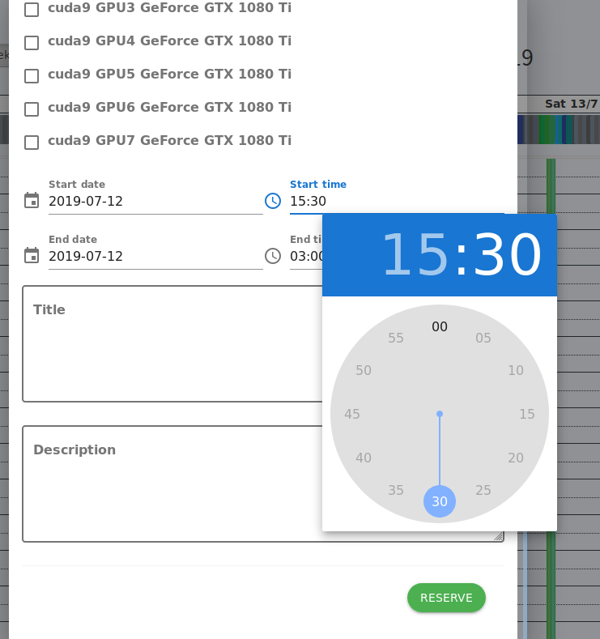Click the Start date calendar icon
600x639 pixels.
point(32,201)
